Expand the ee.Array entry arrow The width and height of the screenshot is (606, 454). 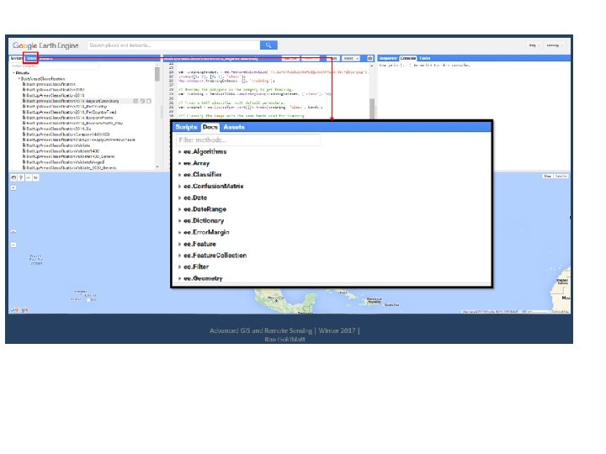pos(180,163)
